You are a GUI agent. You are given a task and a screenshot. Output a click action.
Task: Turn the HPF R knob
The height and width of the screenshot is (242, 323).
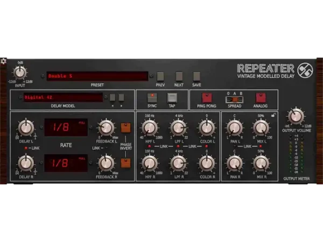149,163
